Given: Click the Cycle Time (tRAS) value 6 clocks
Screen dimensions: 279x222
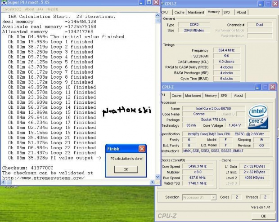Looking at the screenshot, I should tap(226, 79).
